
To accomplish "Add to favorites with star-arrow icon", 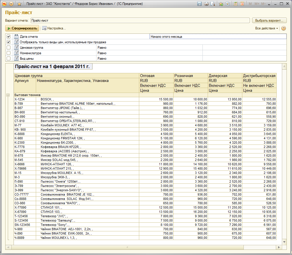I will 221,4.
